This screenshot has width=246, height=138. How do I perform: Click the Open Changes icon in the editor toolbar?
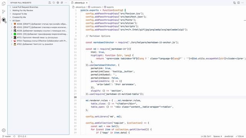(x=234, y=3)
